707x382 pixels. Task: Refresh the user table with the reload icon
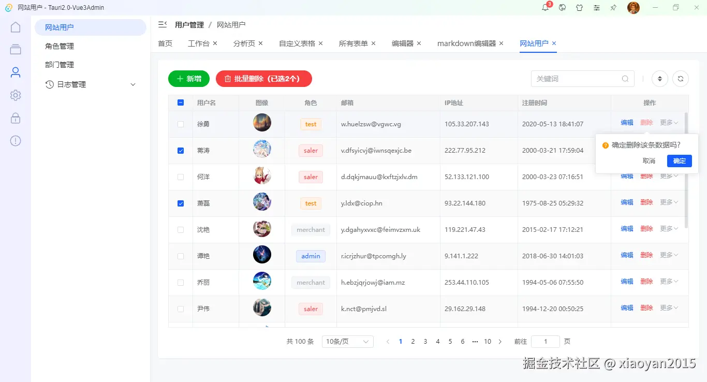pos(680,78)
